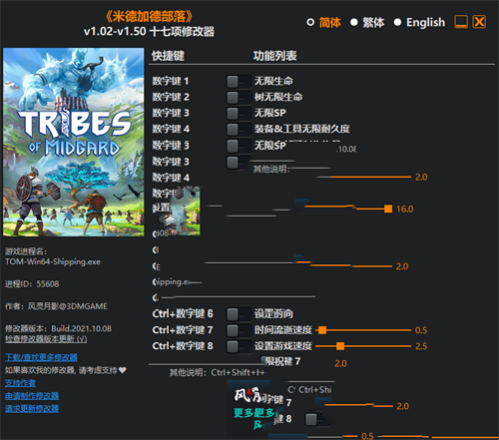Enable 装备&工具无限耐久度 switch
Image resolution: width=499 pixels, height=440 pixels.
(x=239, y=129)
